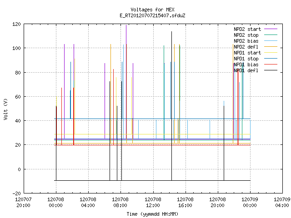The height and width of the screenshot is (218, 291).
Task: Click the x-axis tick "120709 00:00"
Action: point(250,203)
